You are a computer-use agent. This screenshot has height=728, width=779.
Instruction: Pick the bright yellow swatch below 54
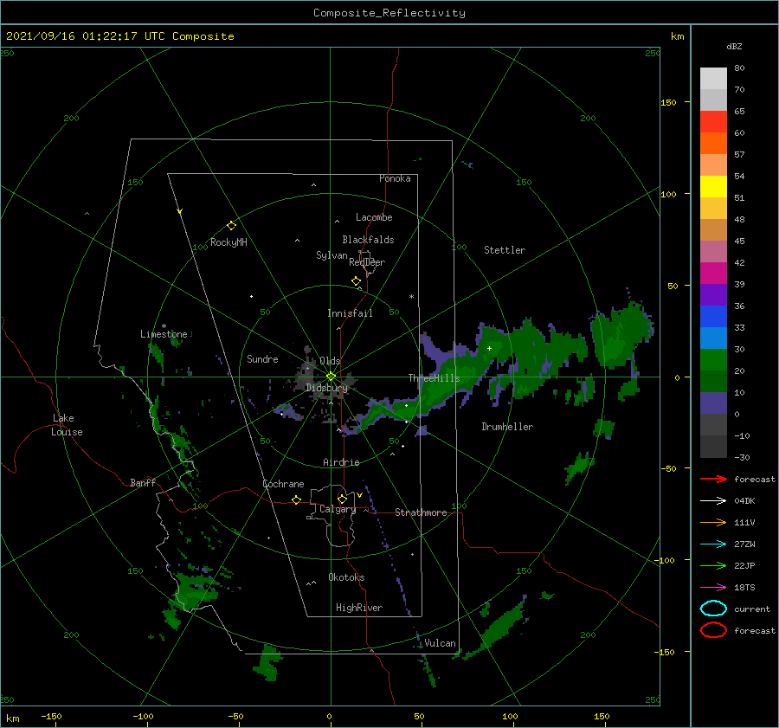[x=713, y=187]
